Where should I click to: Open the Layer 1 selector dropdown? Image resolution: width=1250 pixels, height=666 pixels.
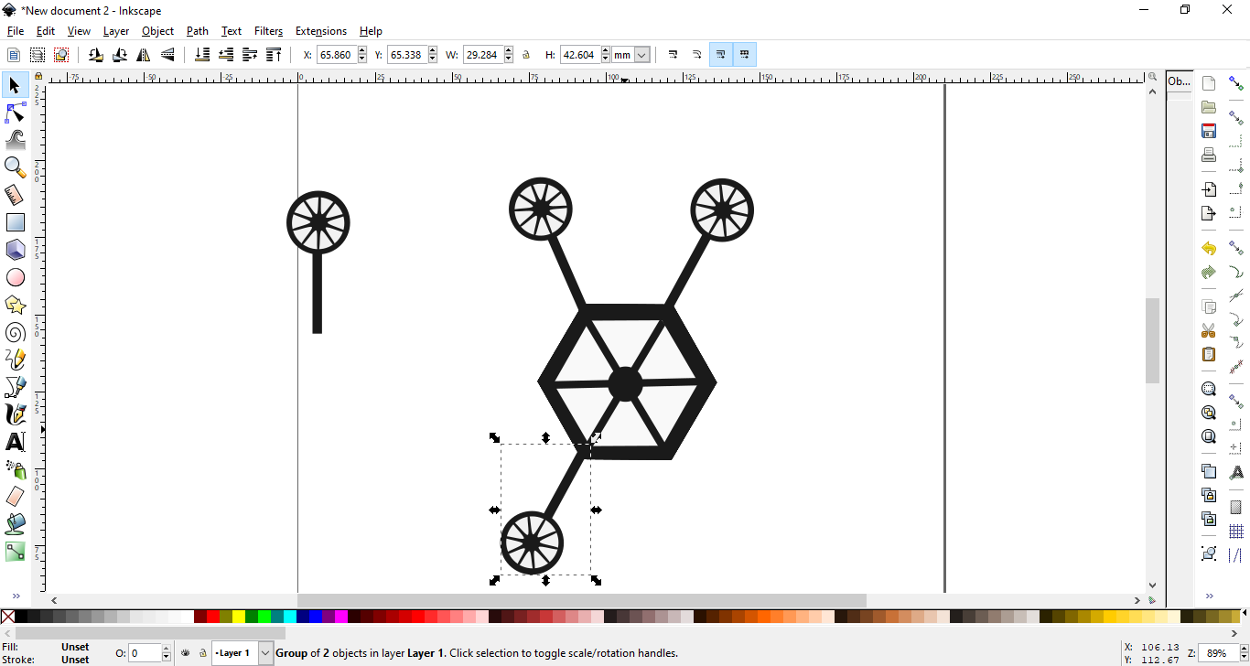(x=265, y=653)
